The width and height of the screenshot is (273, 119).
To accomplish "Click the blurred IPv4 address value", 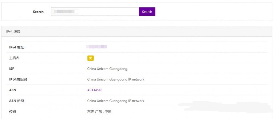I will pos(97,47).
